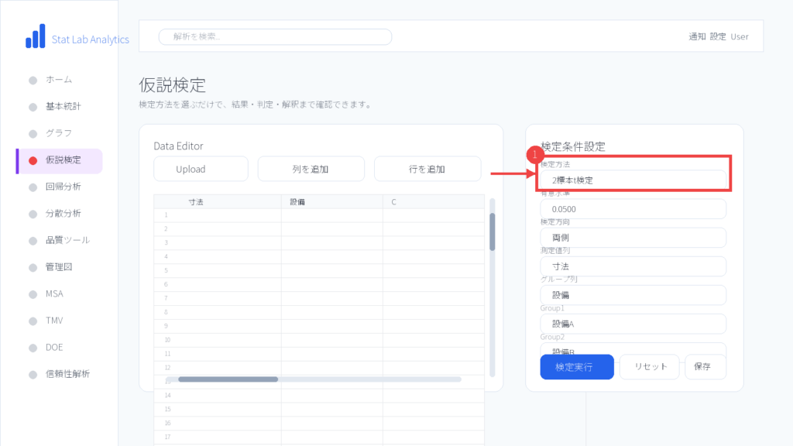Click the data table vertical scrollbar thumb

[x=493, y=232]
